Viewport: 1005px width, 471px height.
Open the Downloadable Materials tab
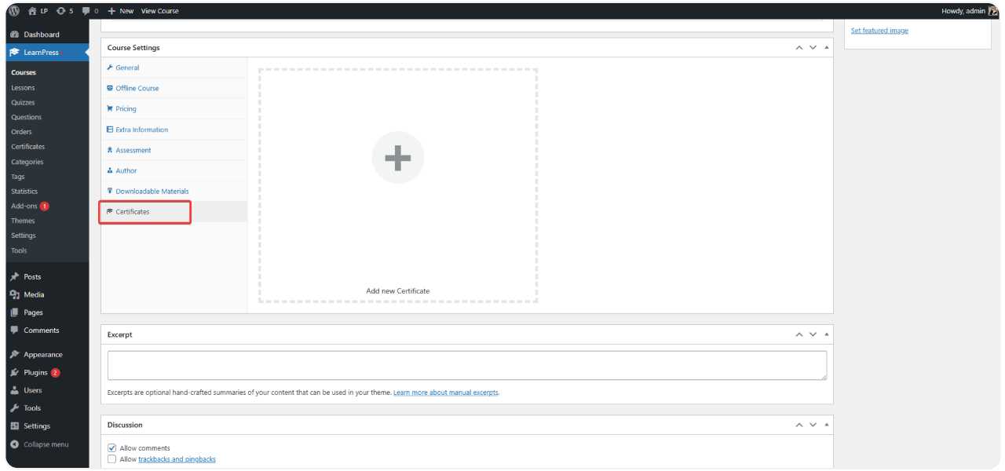(x=152, y=192)
